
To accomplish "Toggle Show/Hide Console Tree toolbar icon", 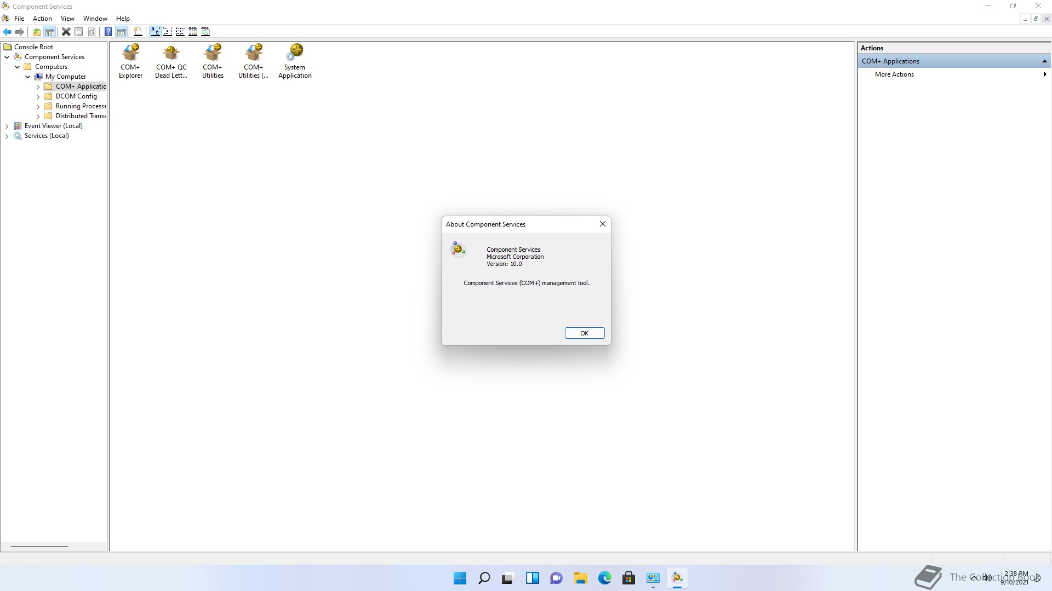I will tap(50, 32).
